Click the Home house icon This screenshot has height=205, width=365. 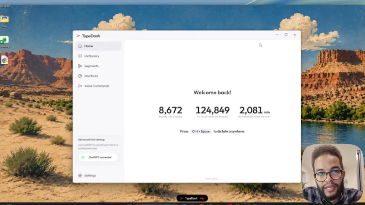tap(80, 46)
